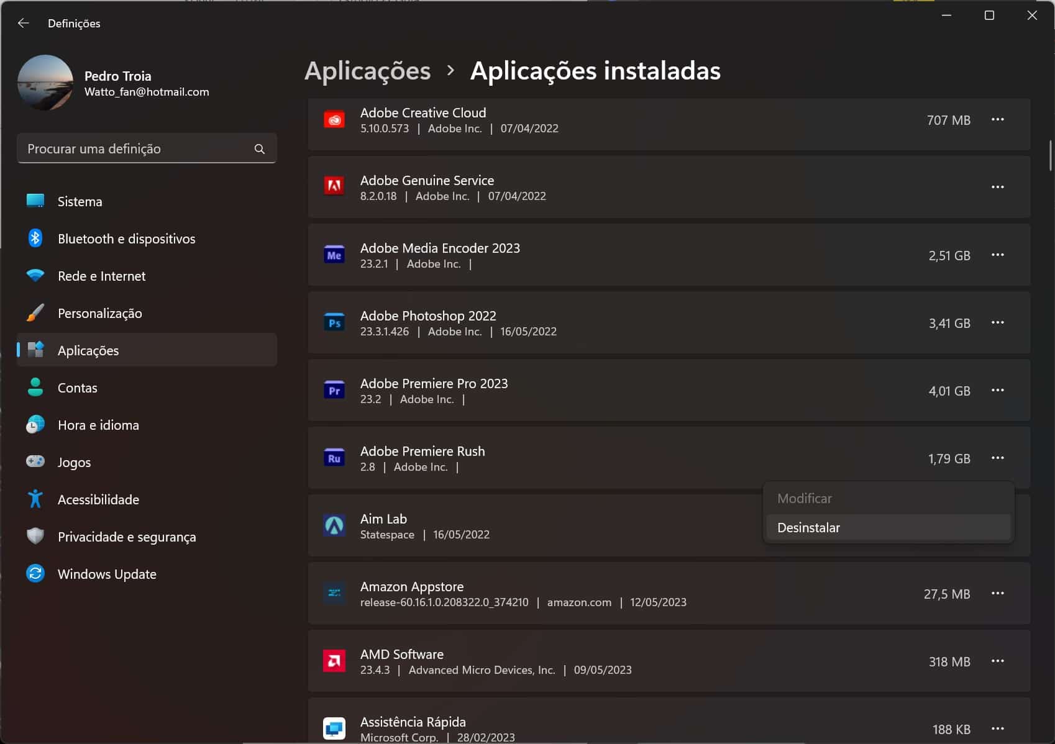Click the Adobe Creative Cloud icon
This screenshot has height=744, width=1055.
pos(334,120)
